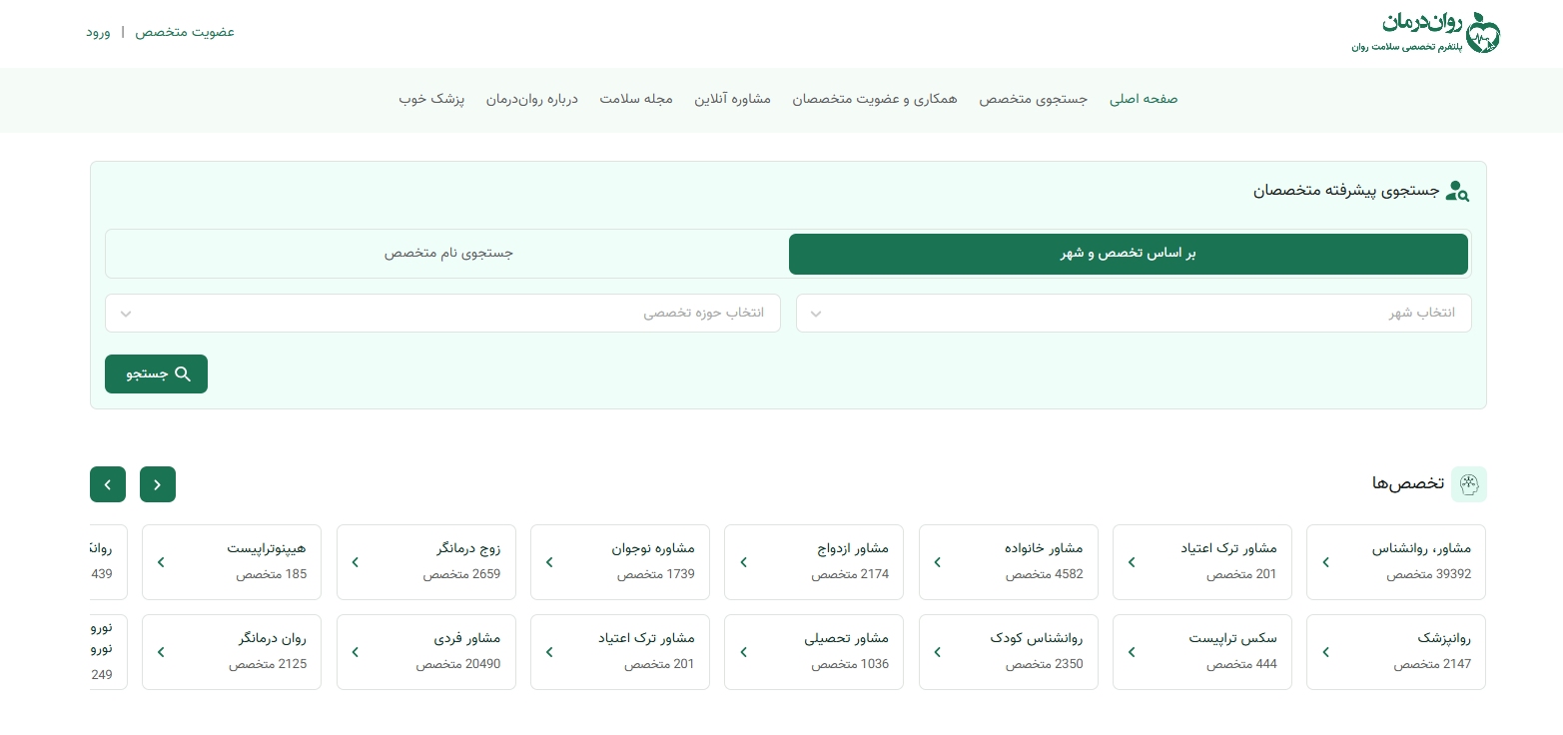Click عضویت متخصص link in header
The image size is (1563, 735).
(x=185, y=32)
